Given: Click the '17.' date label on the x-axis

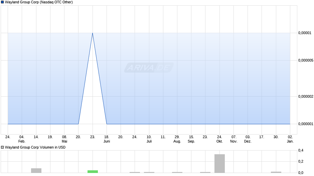Looking at the screenshot, I should [x=262, y=137].
